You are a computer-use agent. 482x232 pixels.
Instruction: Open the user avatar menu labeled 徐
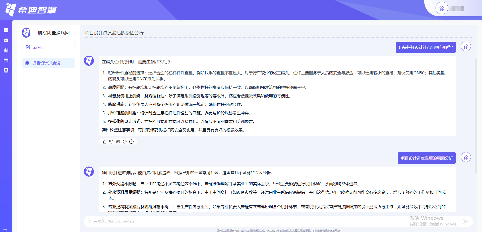[442, 8]
